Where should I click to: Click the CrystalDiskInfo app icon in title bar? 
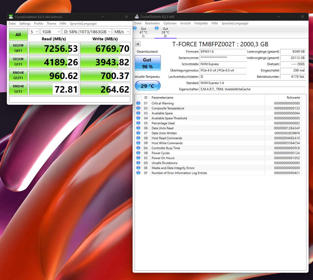(x=137, y=16)
